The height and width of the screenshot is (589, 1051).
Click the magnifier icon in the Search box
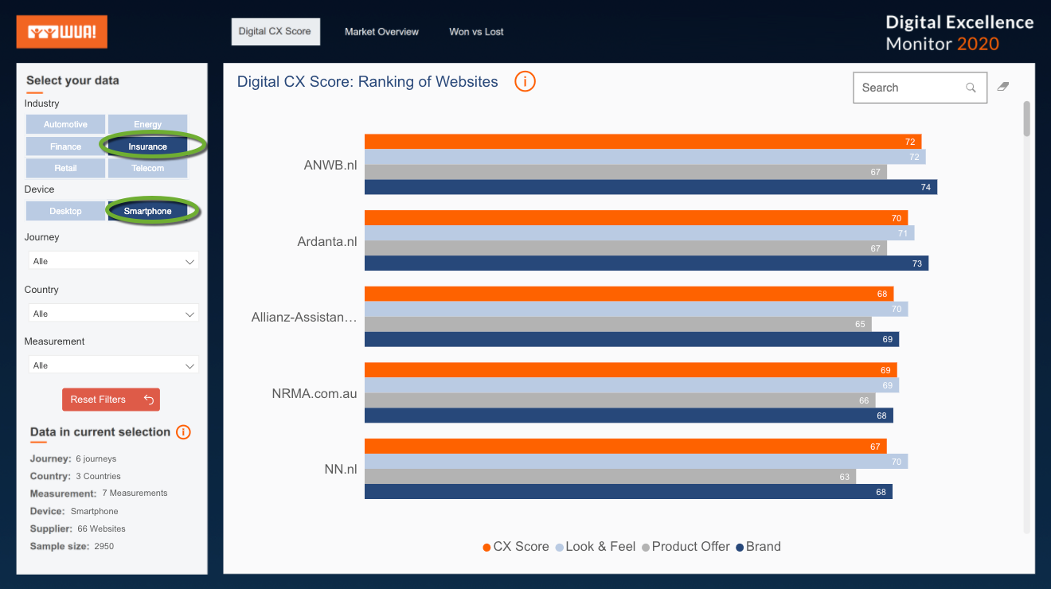click(971, 88)
